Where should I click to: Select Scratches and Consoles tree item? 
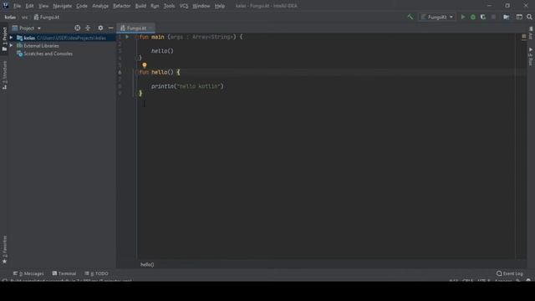pyautogui.click(x=48, y=54)
